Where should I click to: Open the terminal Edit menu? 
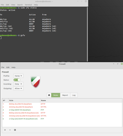8,5
